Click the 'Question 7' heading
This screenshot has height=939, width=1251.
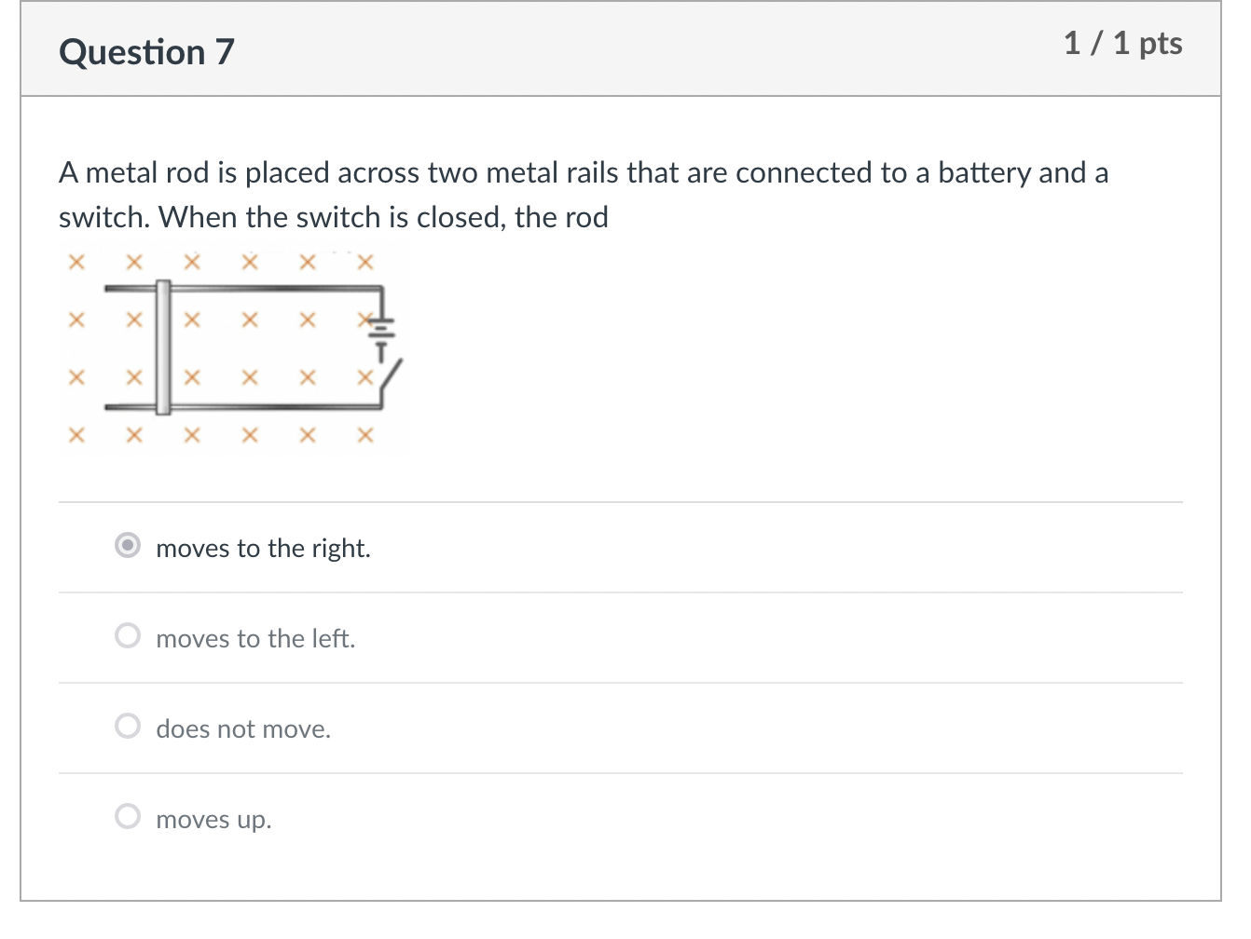pos(146,52)
